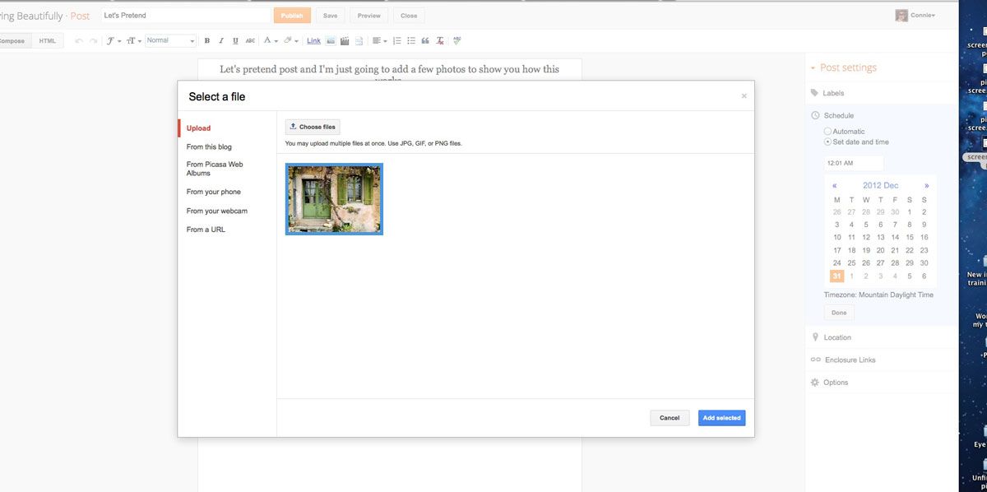
Task: Collapse the Post settings panel
Action: (813, 68)
